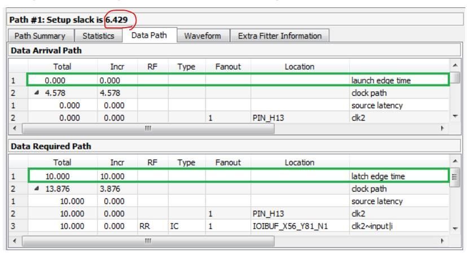The width and height of the screenshot is (467, 253).
Task: Select the Data Path tab
Action: (149, 35)
